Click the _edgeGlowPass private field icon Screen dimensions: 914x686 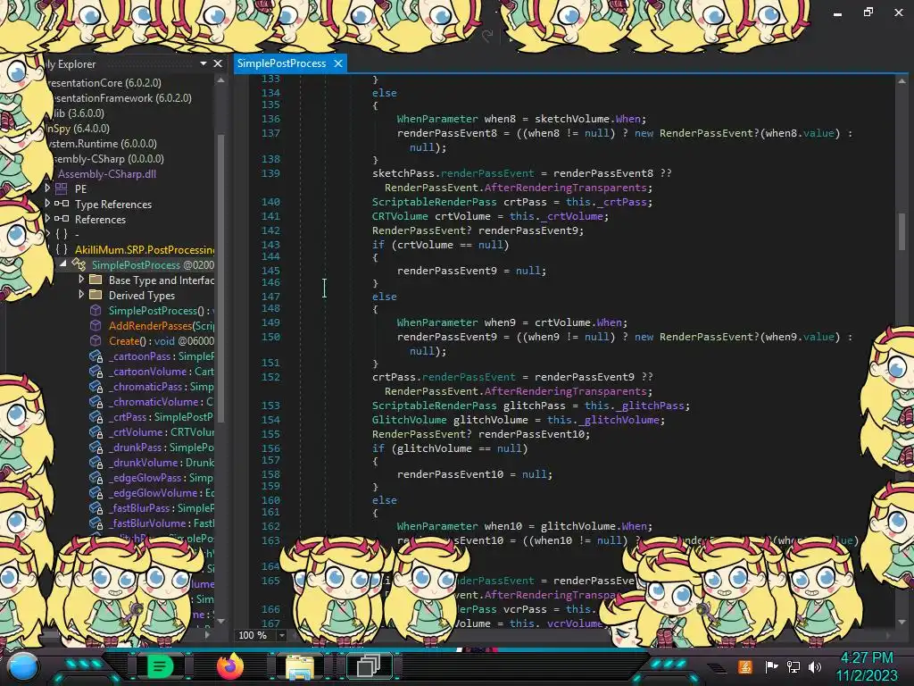click(96, 477)
